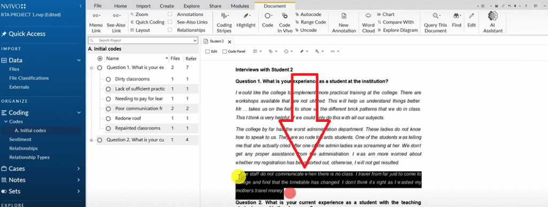Viewport: 548px width, 207px height.
Task: Select Range Code option
Action: pos(310,22)
